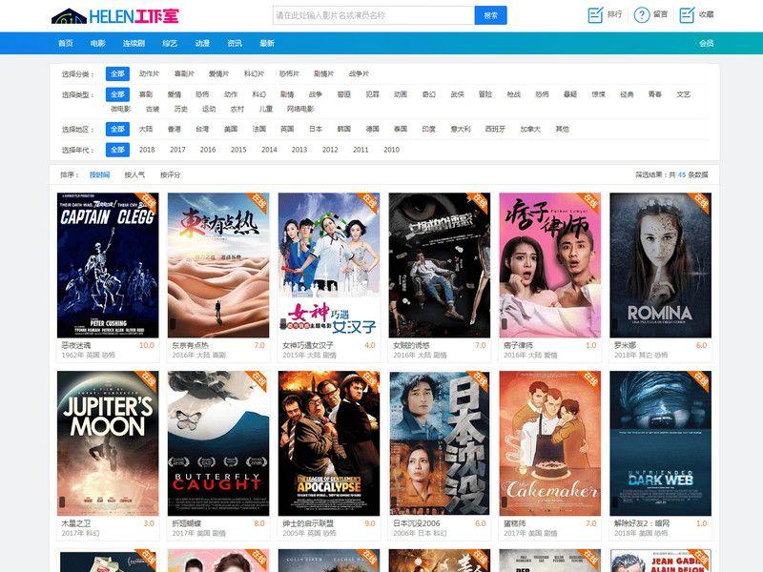Image resolution: width=763 pixels, height=572 pixels.
Task: Choose the 青春 type filter
Action: pos(655,94)
